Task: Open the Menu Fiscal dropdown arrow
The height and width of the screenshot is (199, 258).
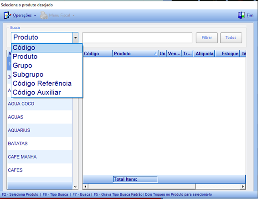Action: pos(73,16)
